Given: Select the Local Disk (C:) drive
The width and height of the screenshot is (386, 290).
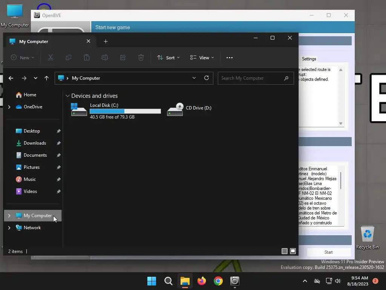Looking at the screenshot, I should tap(116, 111).
